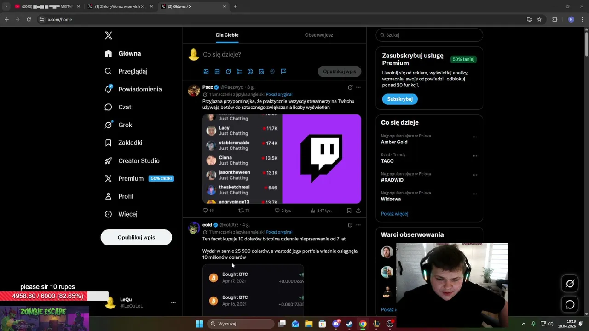Add a poll to post
This screenshot has width=589, height=331.
pyautogui.click(x=239, y=72)
